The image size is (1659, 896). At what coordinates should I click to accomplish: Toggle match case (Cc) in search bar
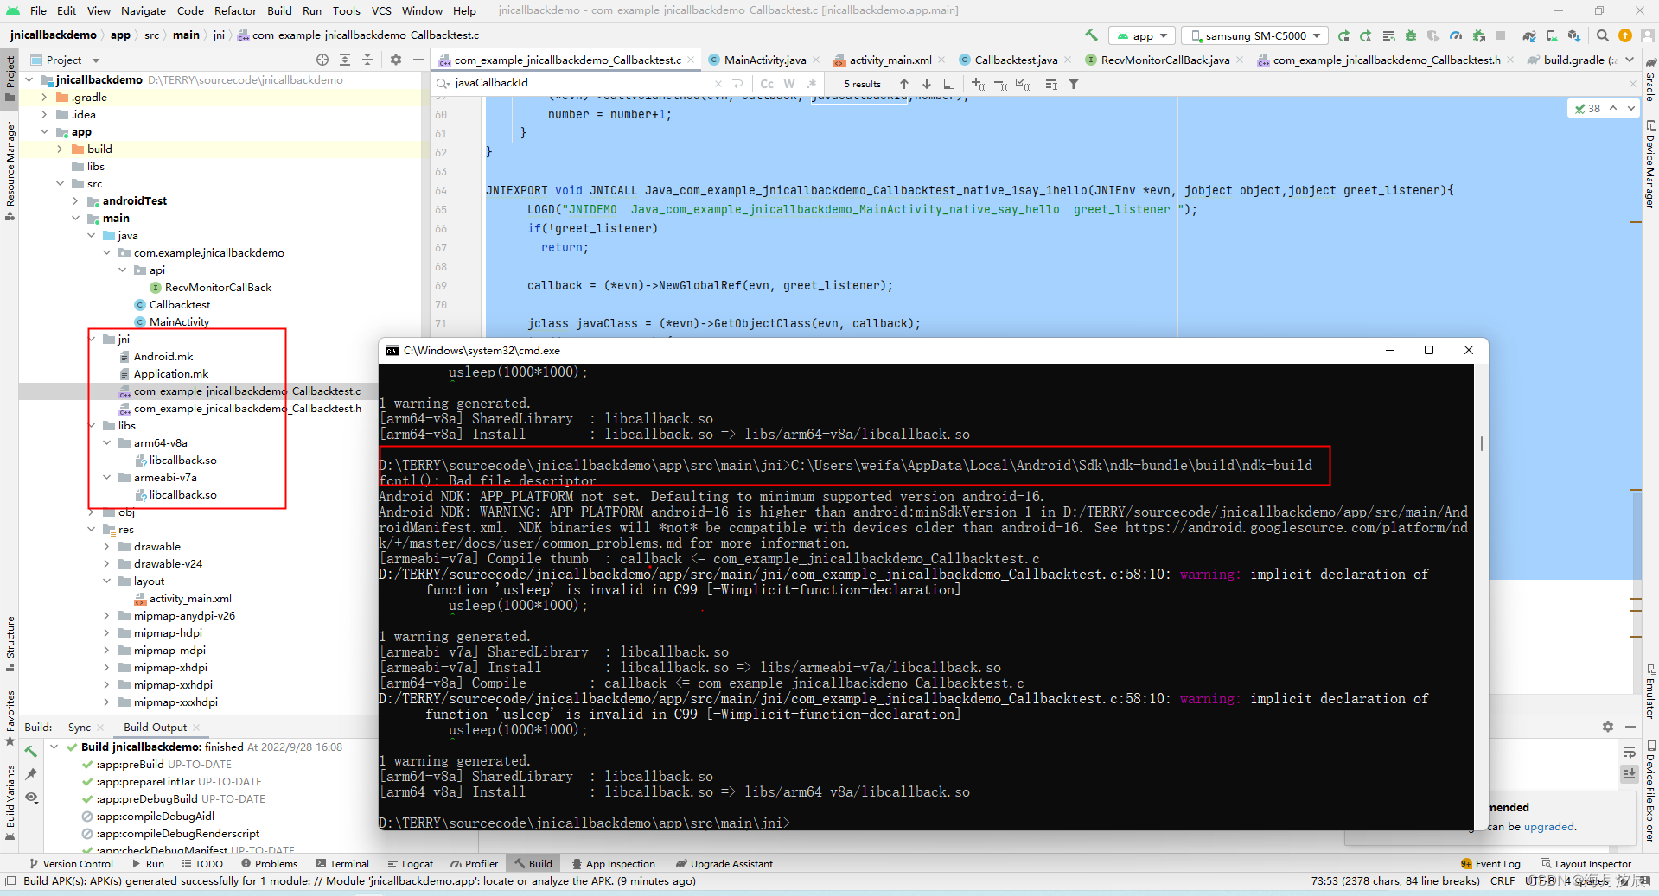pyautogui.click(x=767, y=83)
